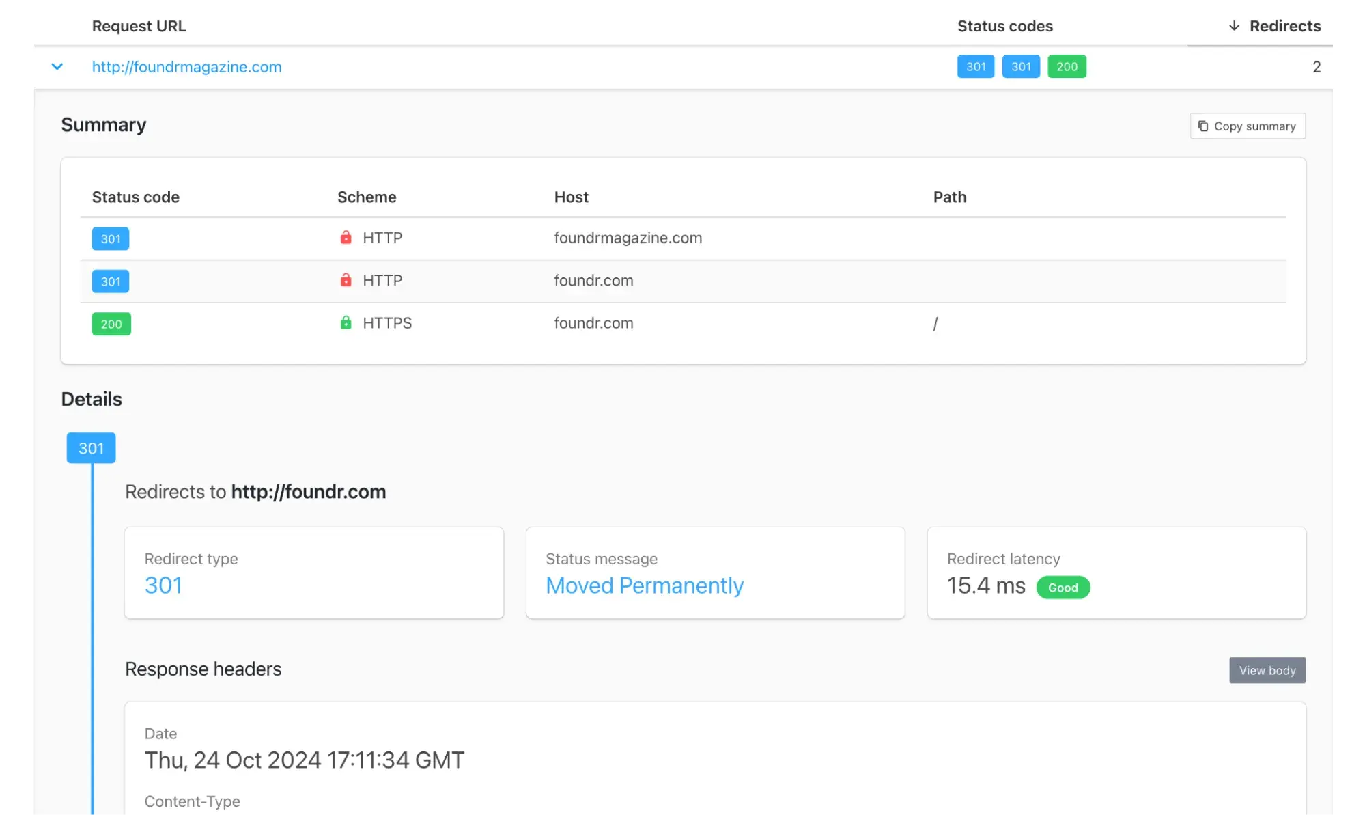Click the green lock icon beside HTTPS
This screenshot has height=815, width=1365.
346,322
